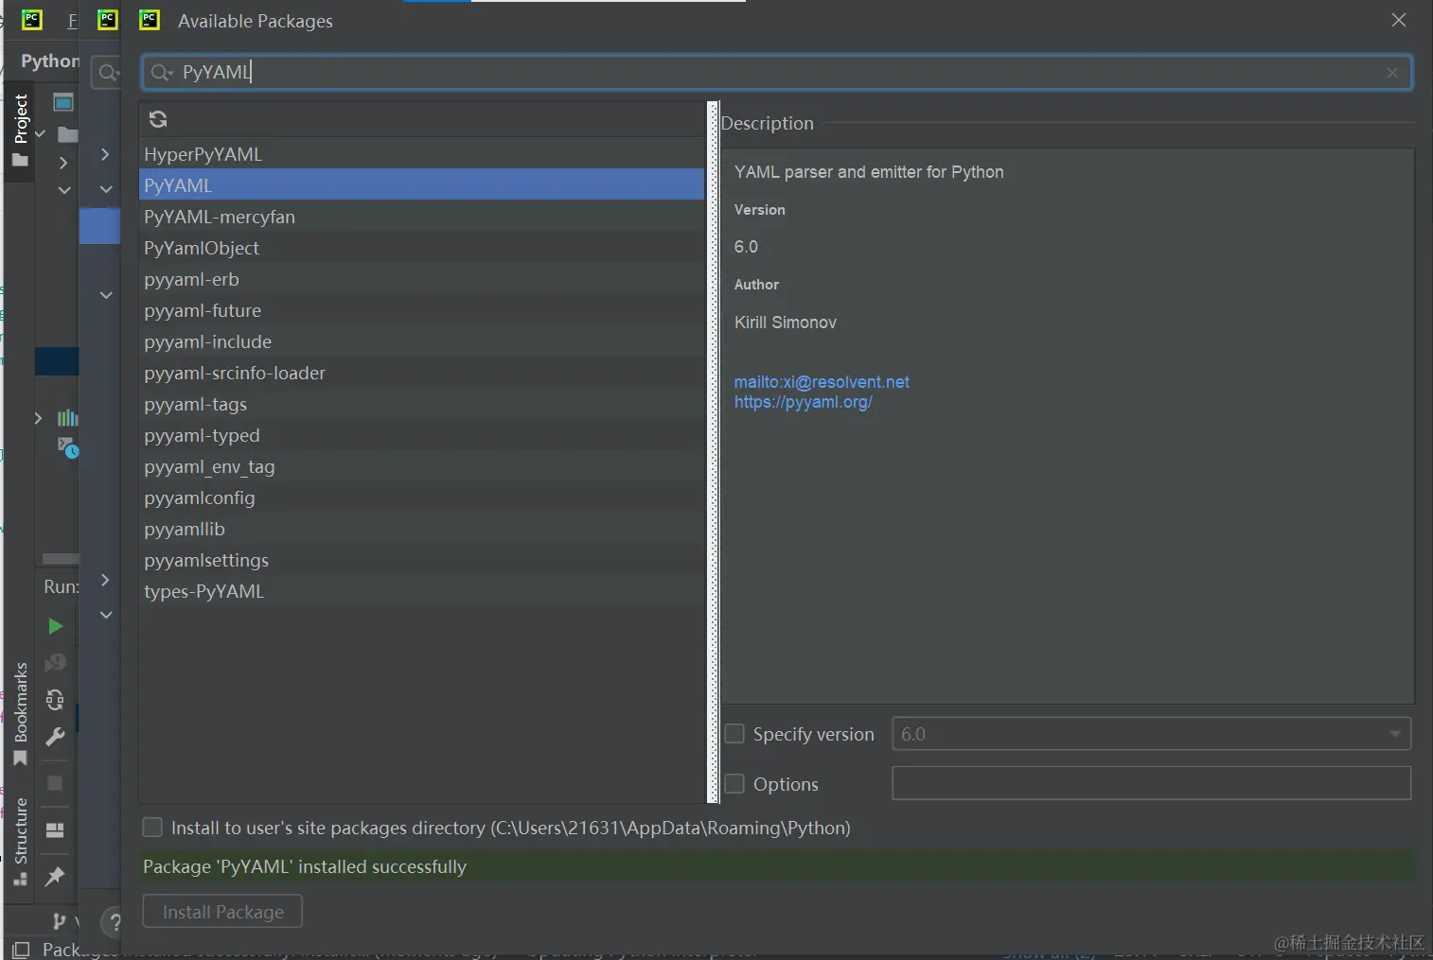Click the Structure tool window icon

tap(20, 879)
